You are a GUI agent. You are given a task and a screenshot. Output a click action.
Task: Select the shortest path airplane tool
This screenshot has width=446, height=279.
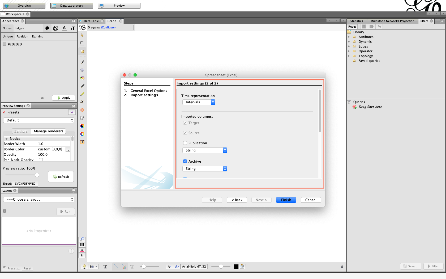(x=82, y=102)
